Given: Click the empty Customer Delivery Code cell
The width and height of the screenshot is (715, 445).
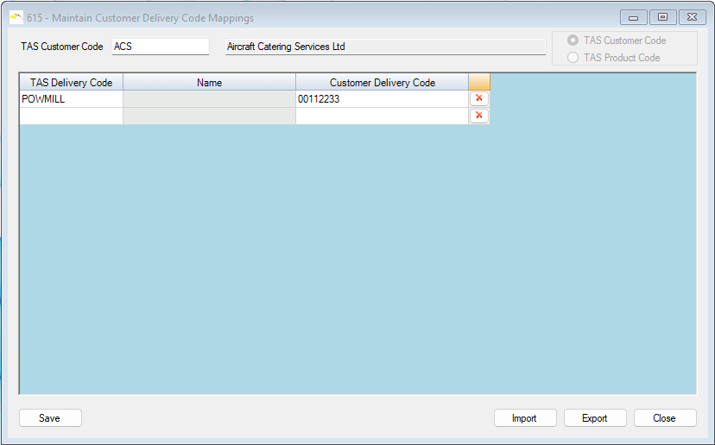Looking at the screenshot, I should tap(382, 116).
